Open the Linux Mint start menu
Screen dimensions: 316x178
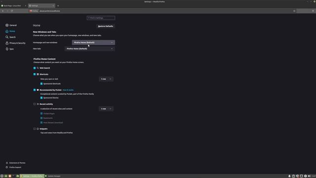pos(2,176)
